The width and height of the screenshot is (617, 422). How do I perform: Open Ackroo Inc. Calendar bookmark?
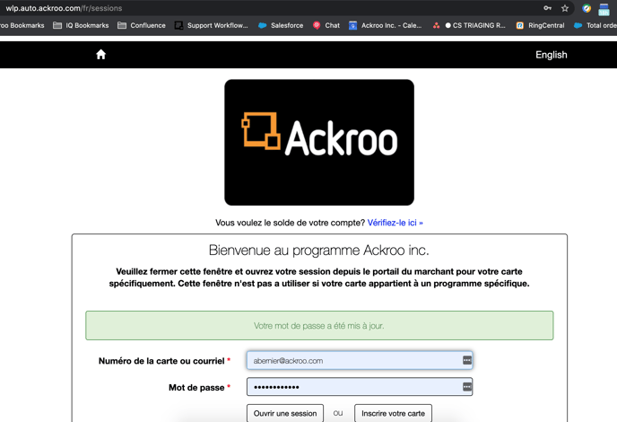click(385, 25)
